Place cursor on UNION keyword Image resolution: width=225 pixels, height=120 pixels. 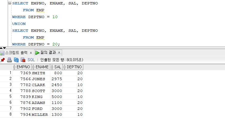pos(19,24)
